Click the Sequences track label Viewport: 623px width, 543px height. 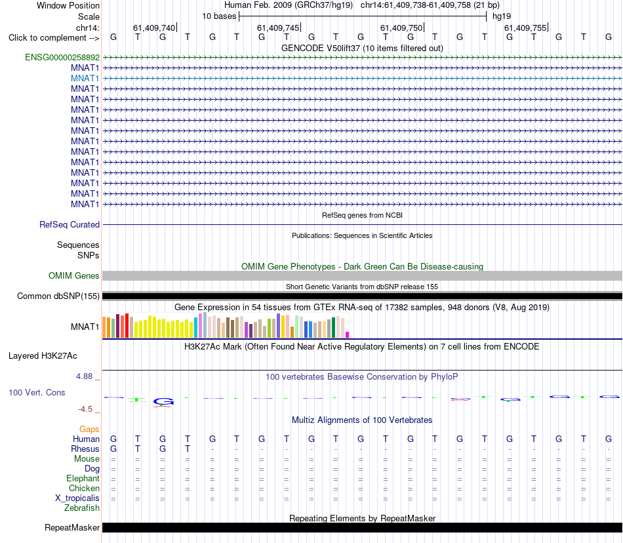point(78,245)
